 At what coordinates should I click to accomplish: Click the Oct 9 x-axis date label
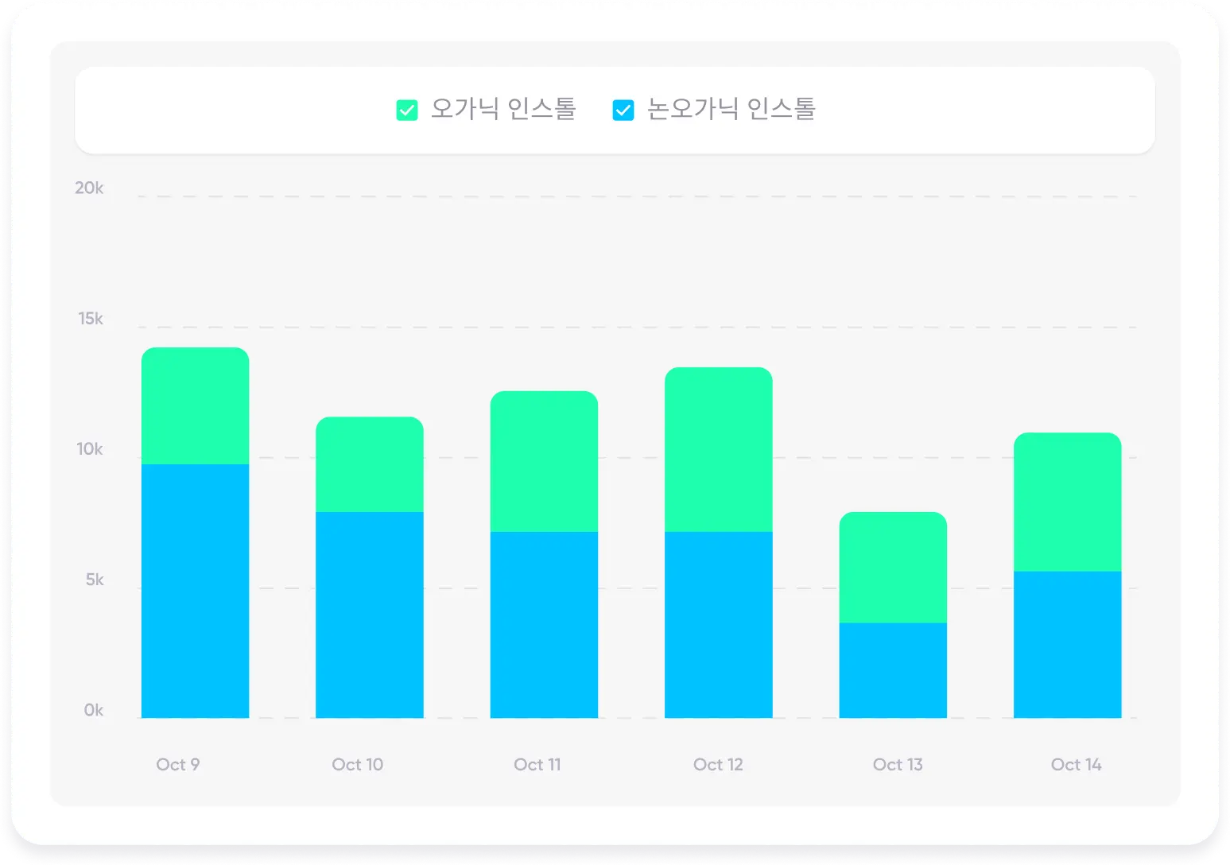click(178, 765)
